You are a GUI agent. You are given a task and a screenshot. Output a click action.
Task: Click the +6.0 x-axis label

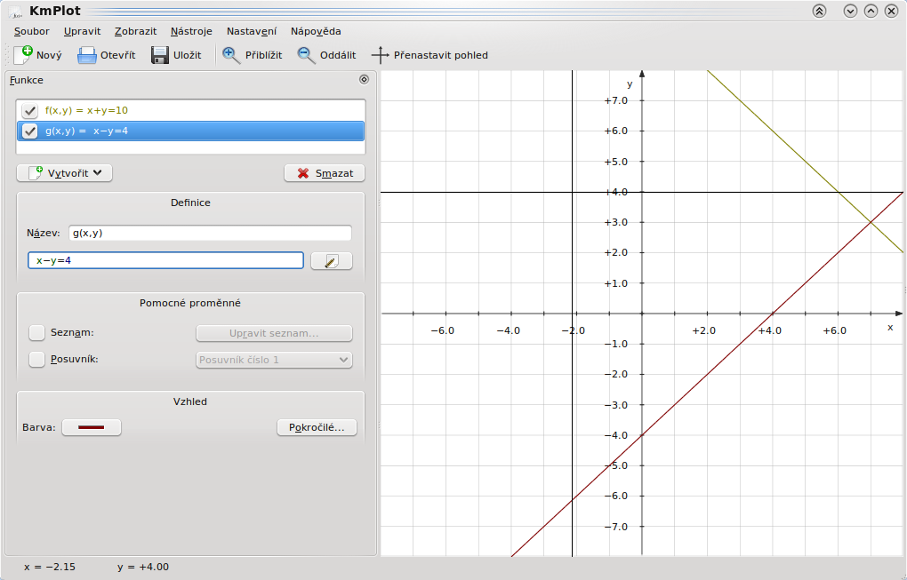click(835, 330)
